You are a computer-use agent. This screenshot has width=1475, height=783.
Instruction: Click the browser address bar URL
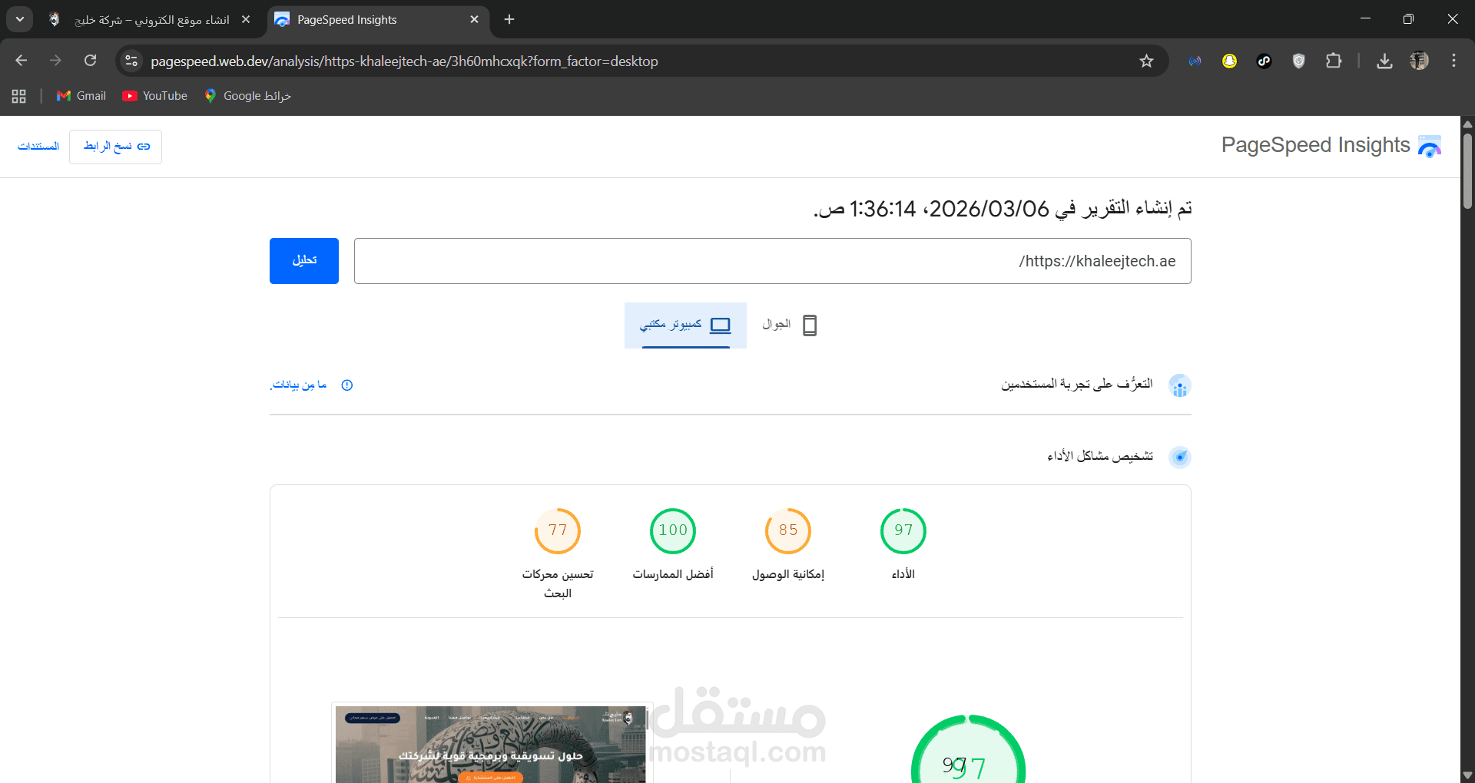click(x=404, y=61)
